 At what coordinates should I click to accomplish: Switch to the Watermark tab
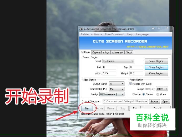tap(117, 52)
